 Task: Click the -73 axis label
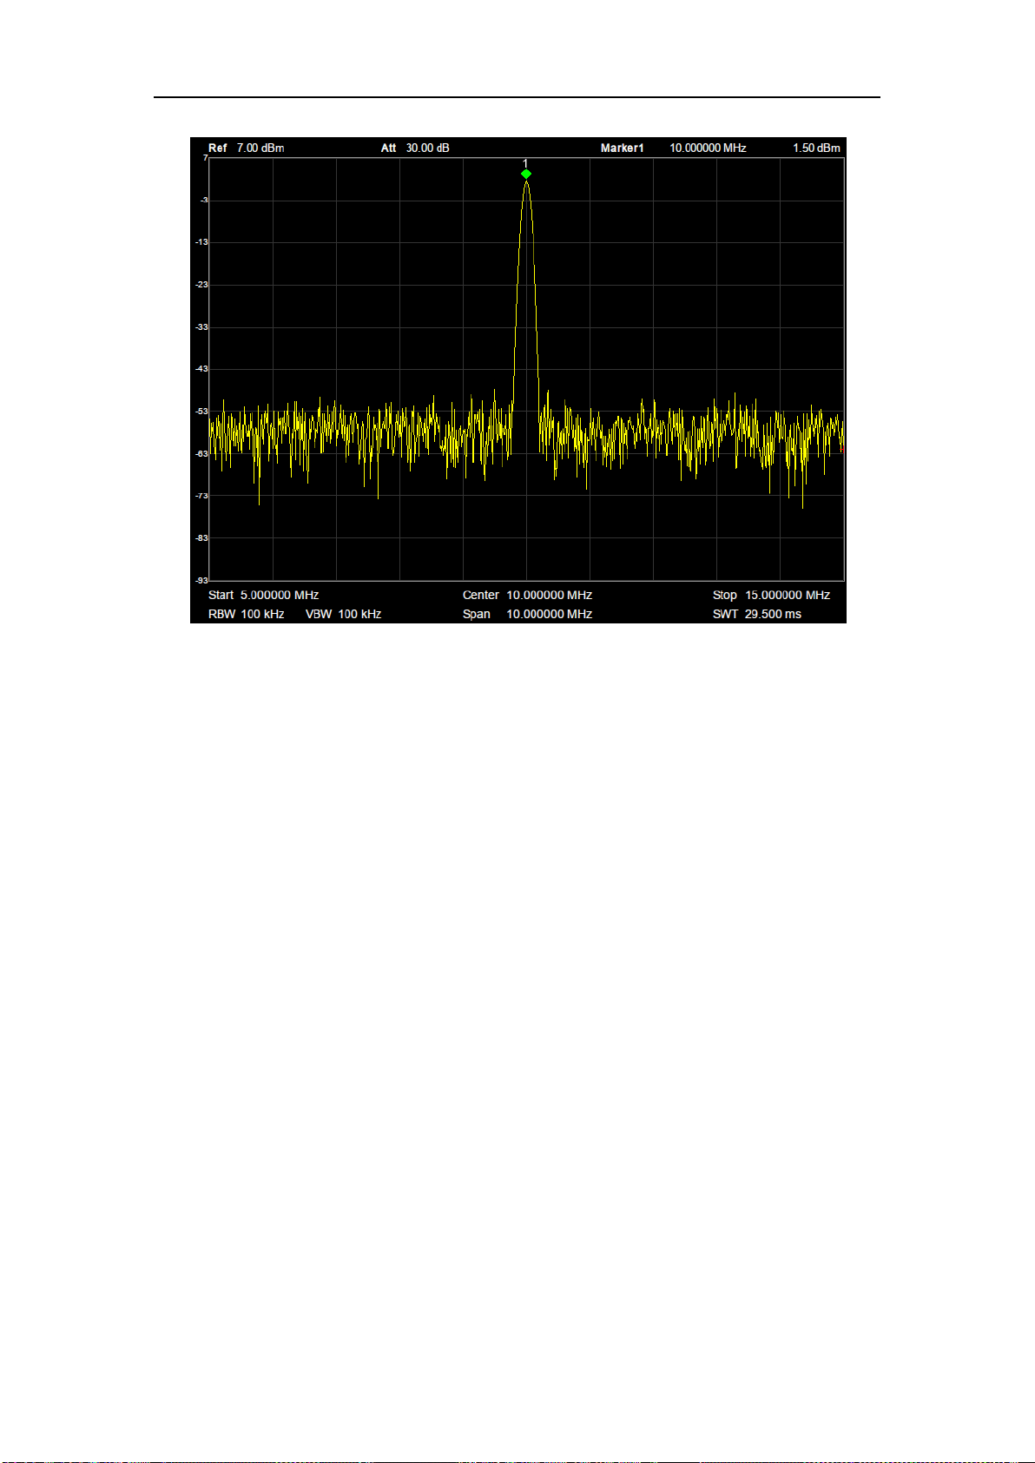click(201, 496)
